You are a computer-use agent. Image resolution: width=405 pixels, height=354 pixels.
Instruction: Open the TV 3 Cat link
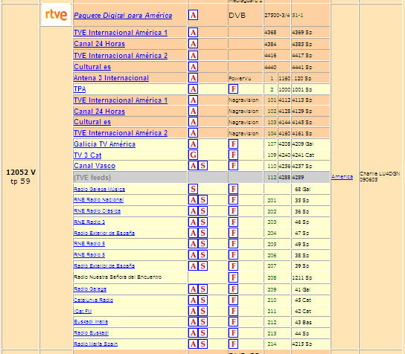[x=88, y=155]
